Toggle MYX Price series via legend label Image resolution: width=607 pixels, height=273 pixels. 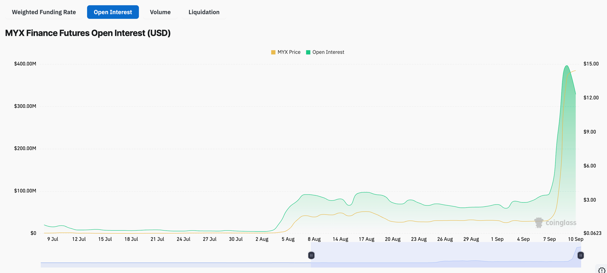pyautogui.click(x=289, y=52)
